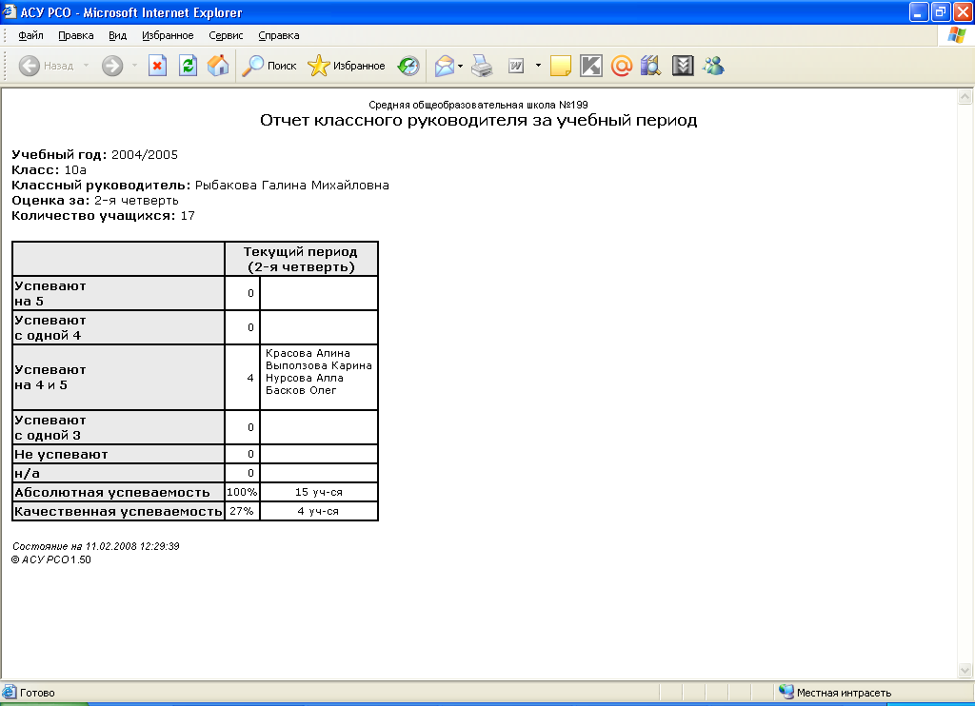
Task: Open the Messenger people icon
Action: [713, 66]
